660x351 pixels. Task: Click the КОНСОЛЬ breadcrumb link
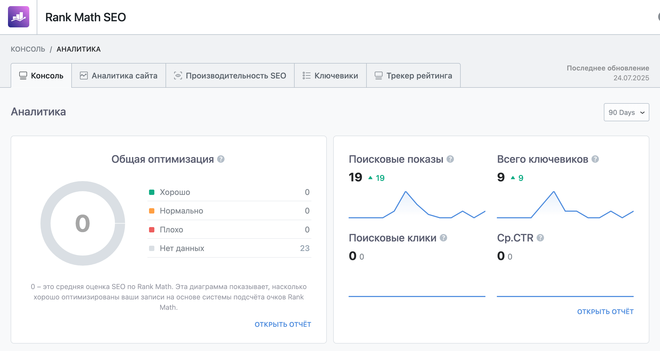(x=28, y=49)
